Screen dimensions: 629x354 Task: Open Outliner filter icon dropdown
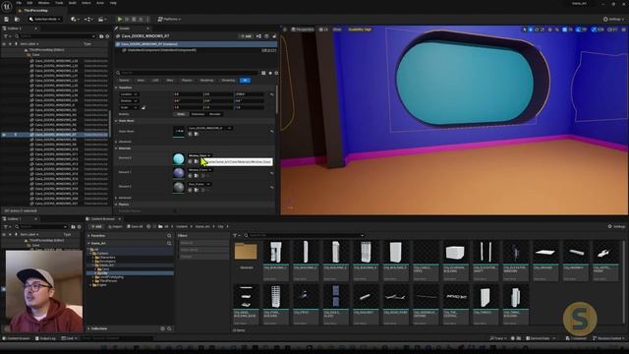[7, 36]
